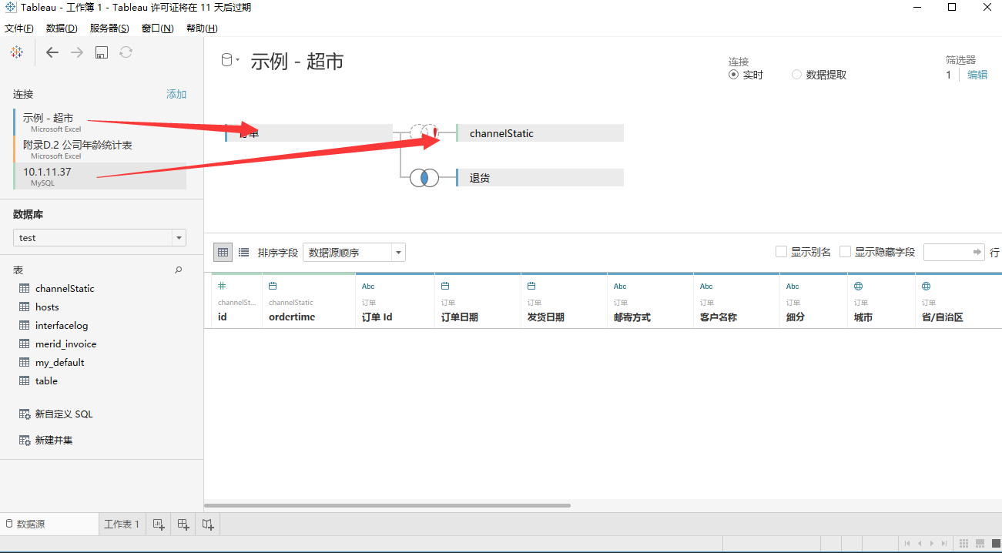The height and width of the screenshot is (553, 1002).
Task: Refresh the data source
Action: [126, 52]
